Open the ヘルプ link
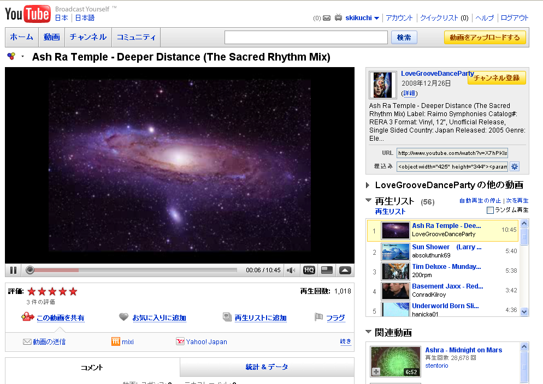Viewport: 543px width, 384px height. tap(485, 18)
